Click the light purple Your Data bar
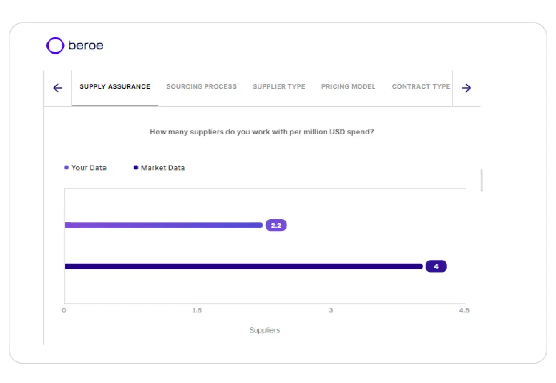Screen dimensions: 556x383 [163, 225]
